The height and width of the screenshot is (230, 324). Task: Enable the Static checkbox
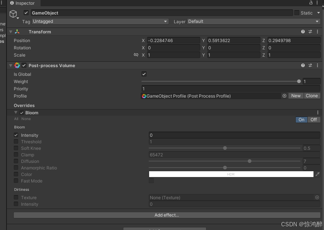click(x=297, y=13)
